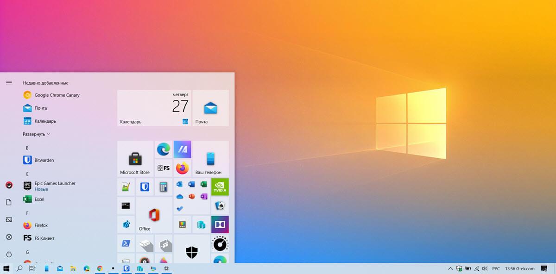The height and width of the screenshot is (274, 556).
Task: Open the volume control tray icon
Action: point(485,268)
